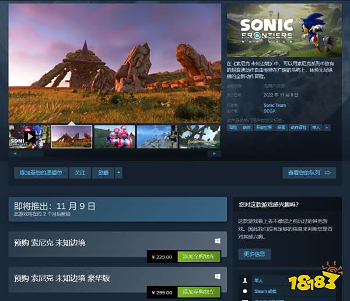Click the 动作冒险 tag
The height and width of the screenshot is (301, 350).
click(299, 128)
